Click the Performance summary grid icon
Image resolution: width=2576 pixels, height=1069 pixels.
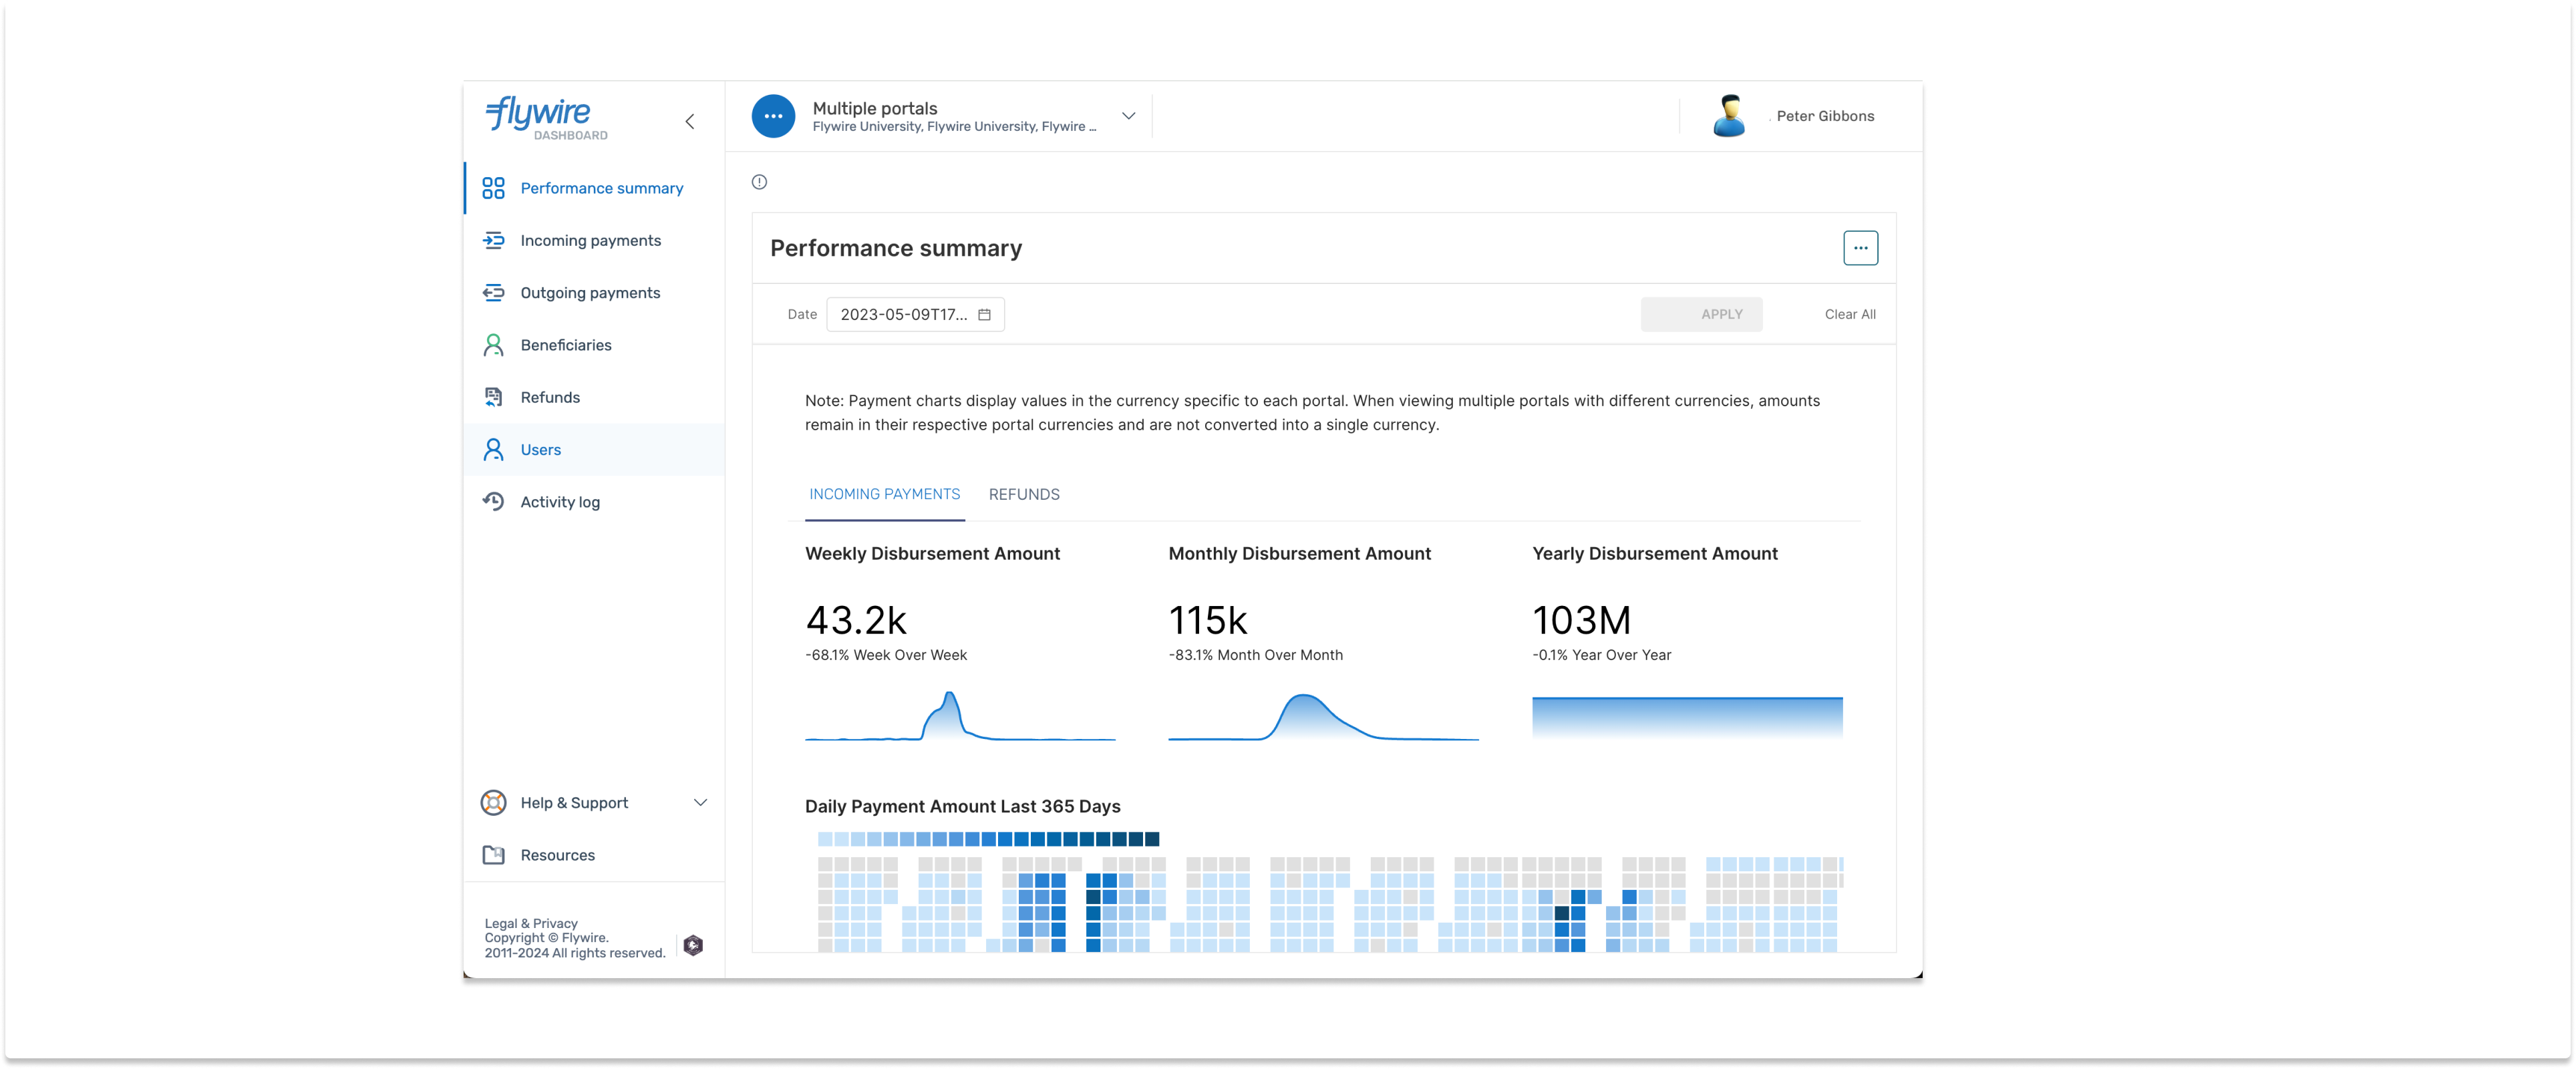pyautogui.click(x=493, y=188)
